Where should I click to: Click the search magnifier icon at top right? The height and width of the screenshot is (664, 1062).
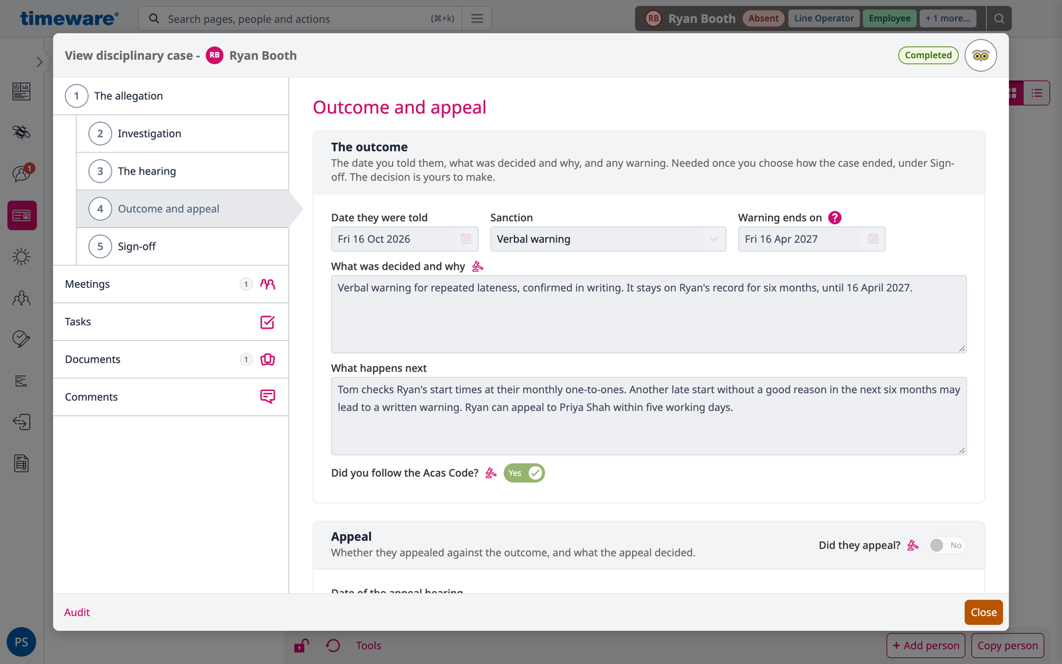[999, 19]
